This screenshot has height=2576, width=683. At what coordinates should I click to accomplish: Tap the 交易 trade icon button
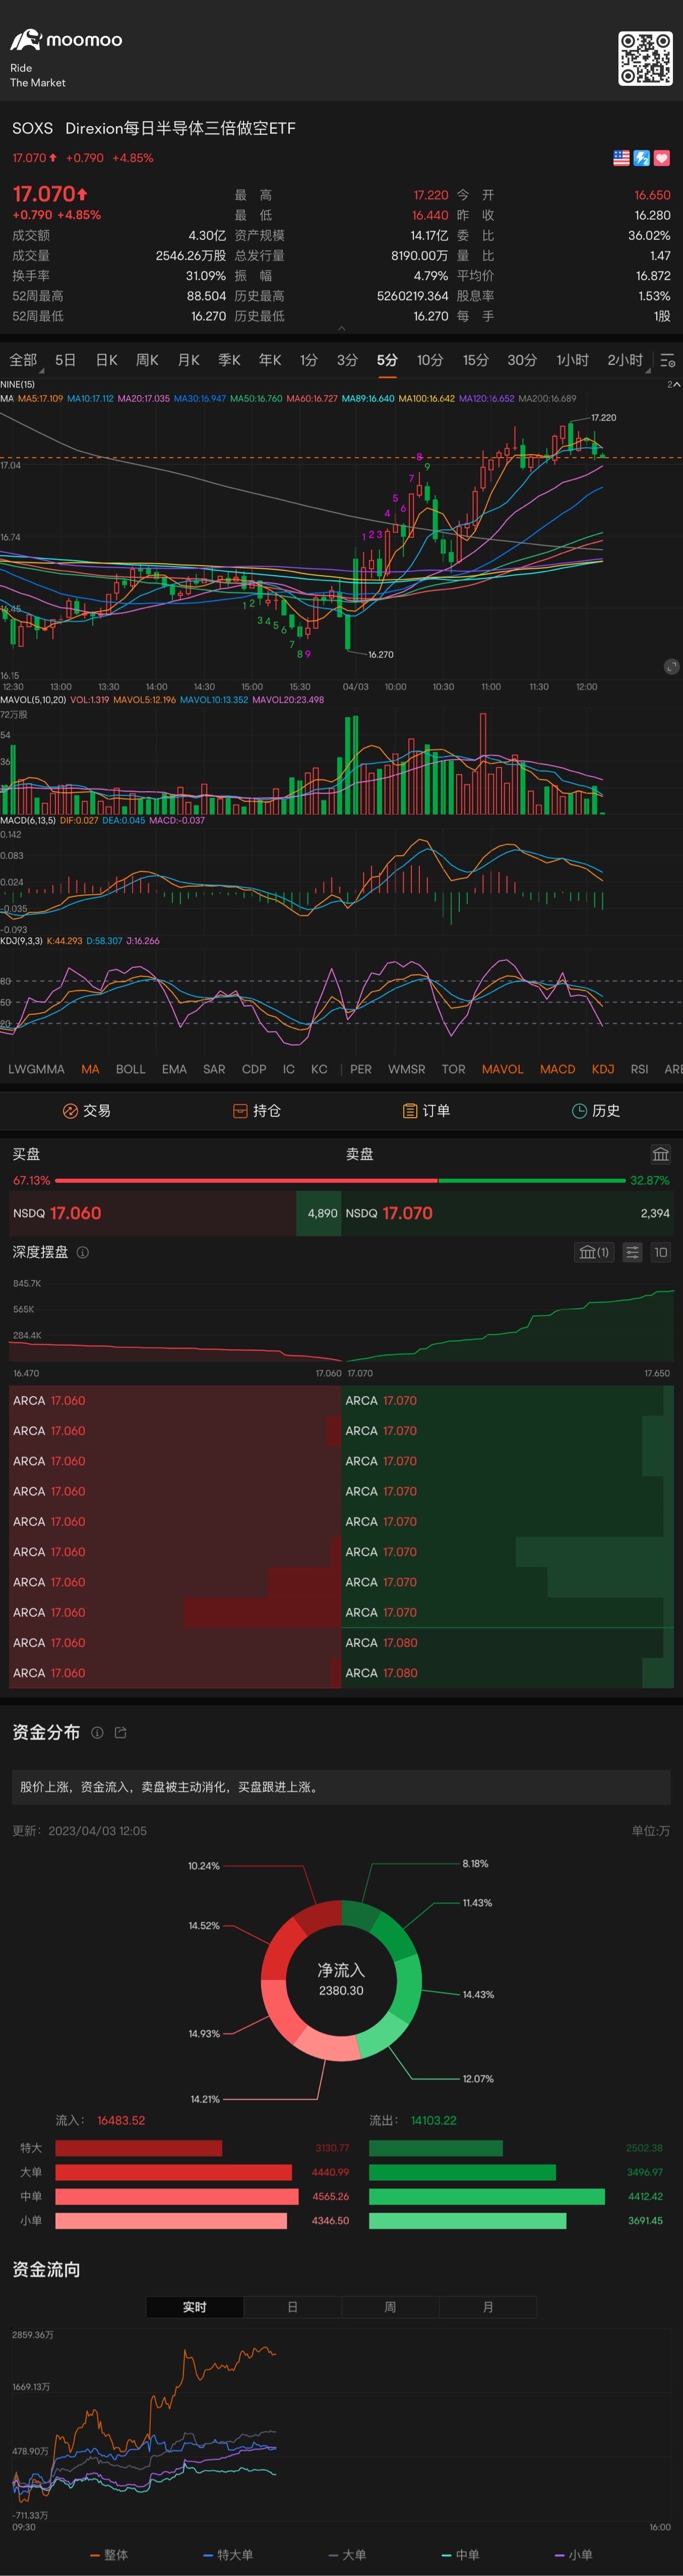coord(86,1110)
